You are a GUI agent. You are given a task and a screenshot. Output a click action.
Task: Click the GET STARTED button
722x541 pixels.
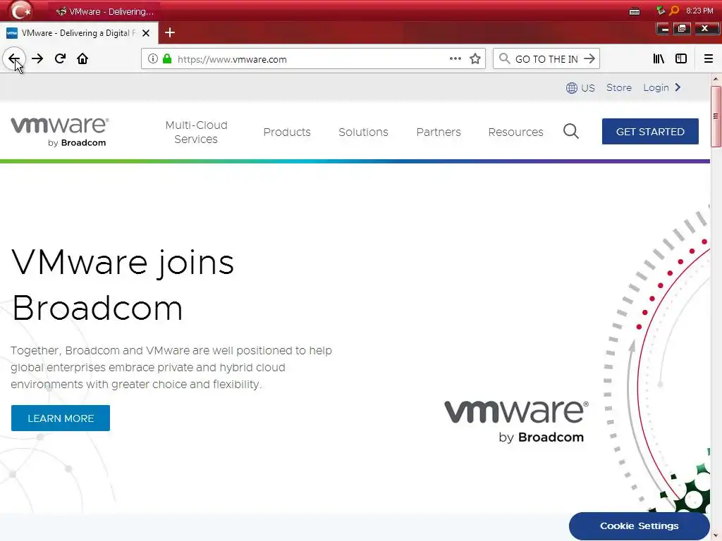click(650, 132)
